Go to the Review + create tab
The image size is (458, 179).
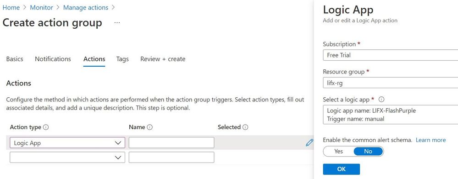[x=163, y=59]
